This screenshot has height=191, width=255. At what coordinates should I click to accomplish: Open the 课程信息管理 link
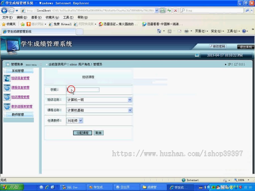click(20, 87)
